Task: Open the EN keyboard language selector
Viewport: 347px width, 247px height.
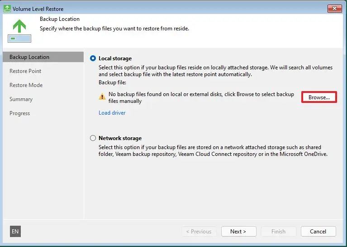Action: [x=15, y=231]
